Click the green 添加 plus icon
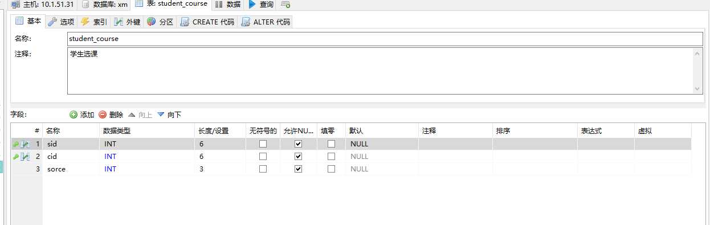Image resolution: width=710 pixels, height=225 pixels. [x=74, y=114]
